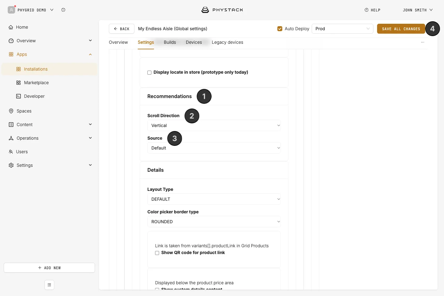Click the Marketplace icon in sidebar
This screenshot has width=444, height=296.
[18, 83]
